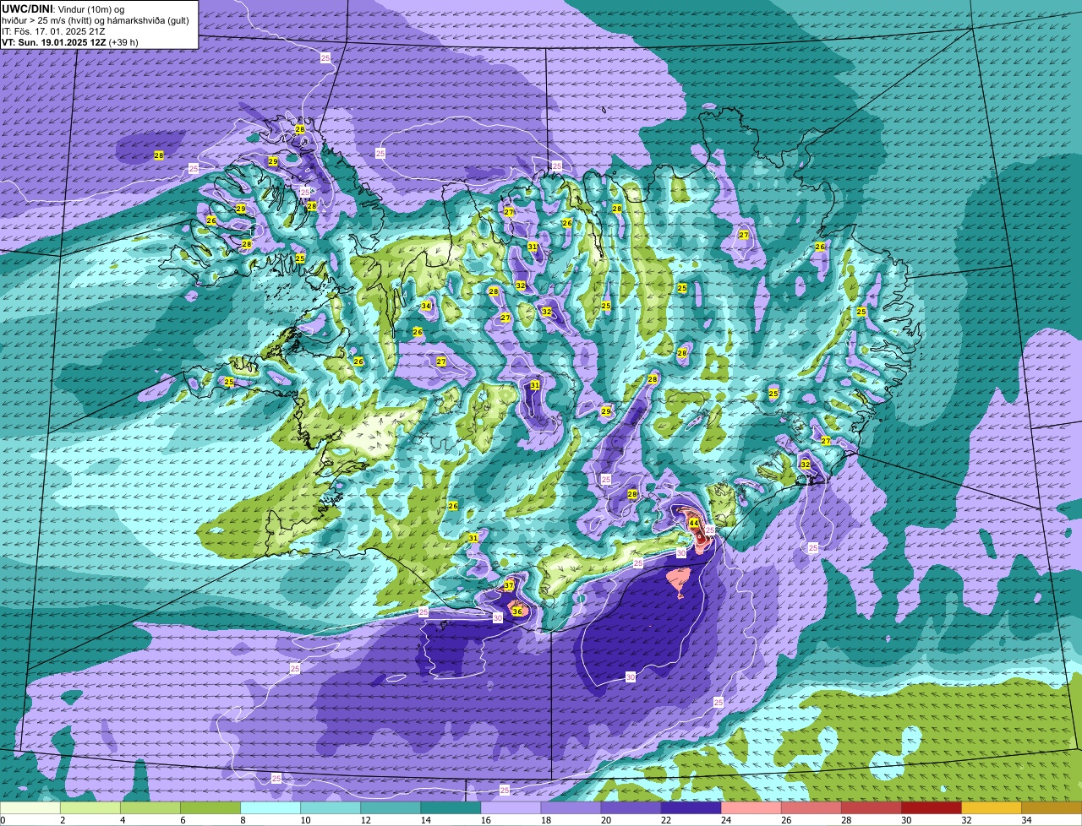This screenshot has width=1082, height=826.
Task: Click the light green 2–4 m/s legend swatch
Action: tap(92, 808)
